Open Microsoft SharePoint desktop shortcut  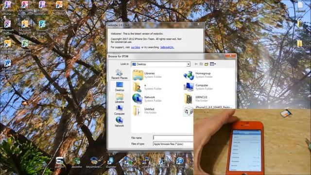(25, 28)
